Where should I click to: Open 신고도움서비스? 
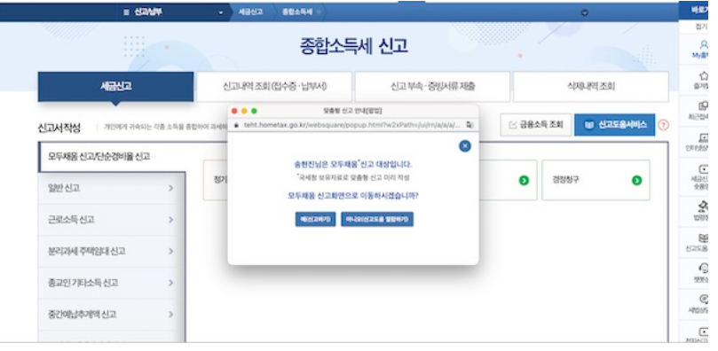click(615, 125)
